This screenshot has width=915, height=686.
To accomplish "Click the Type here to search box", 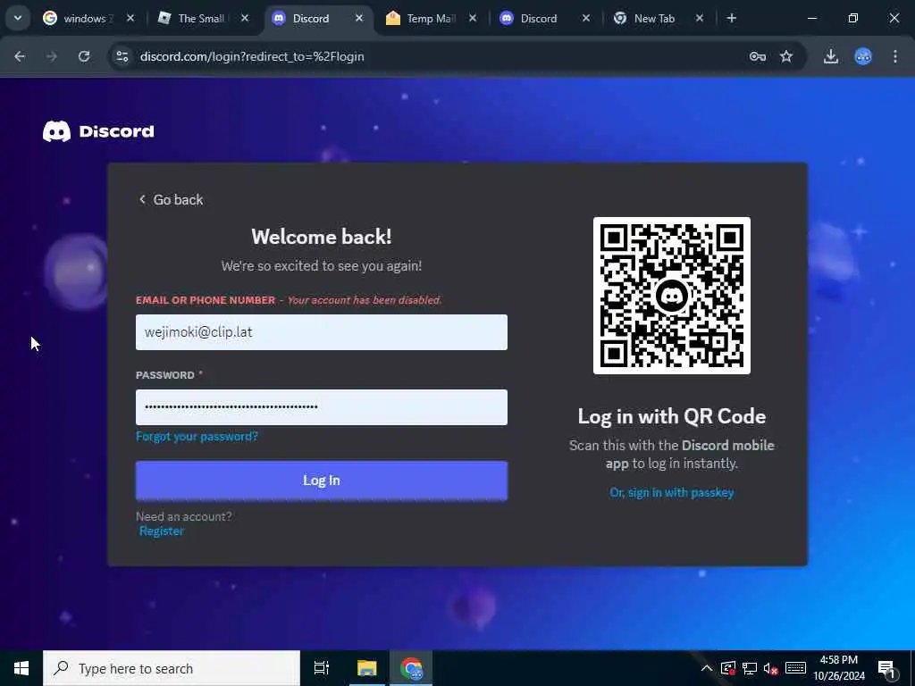I will [172, 668].
